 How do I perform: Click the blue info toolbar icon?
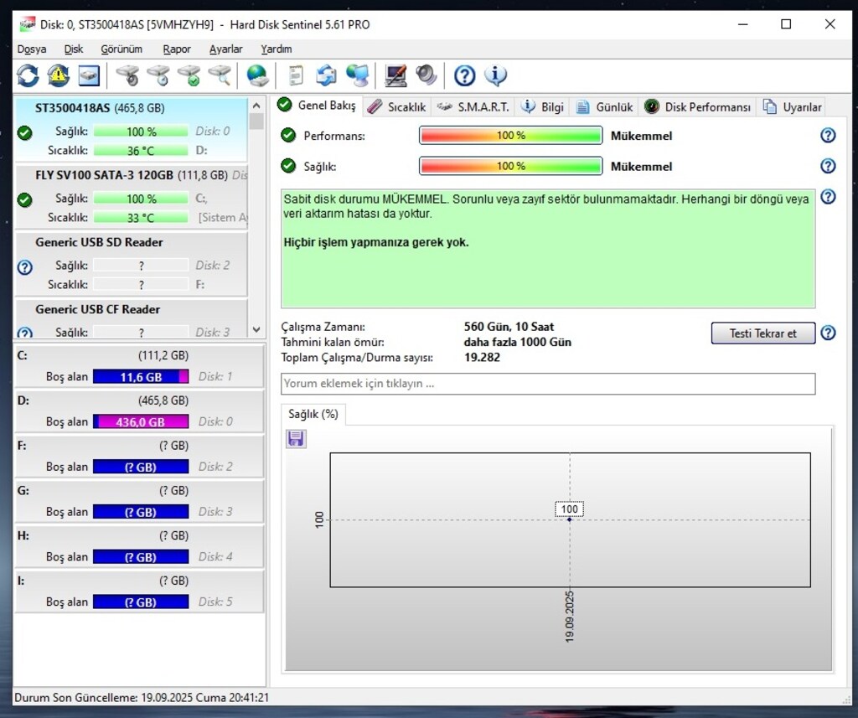(x=495, y=75)
